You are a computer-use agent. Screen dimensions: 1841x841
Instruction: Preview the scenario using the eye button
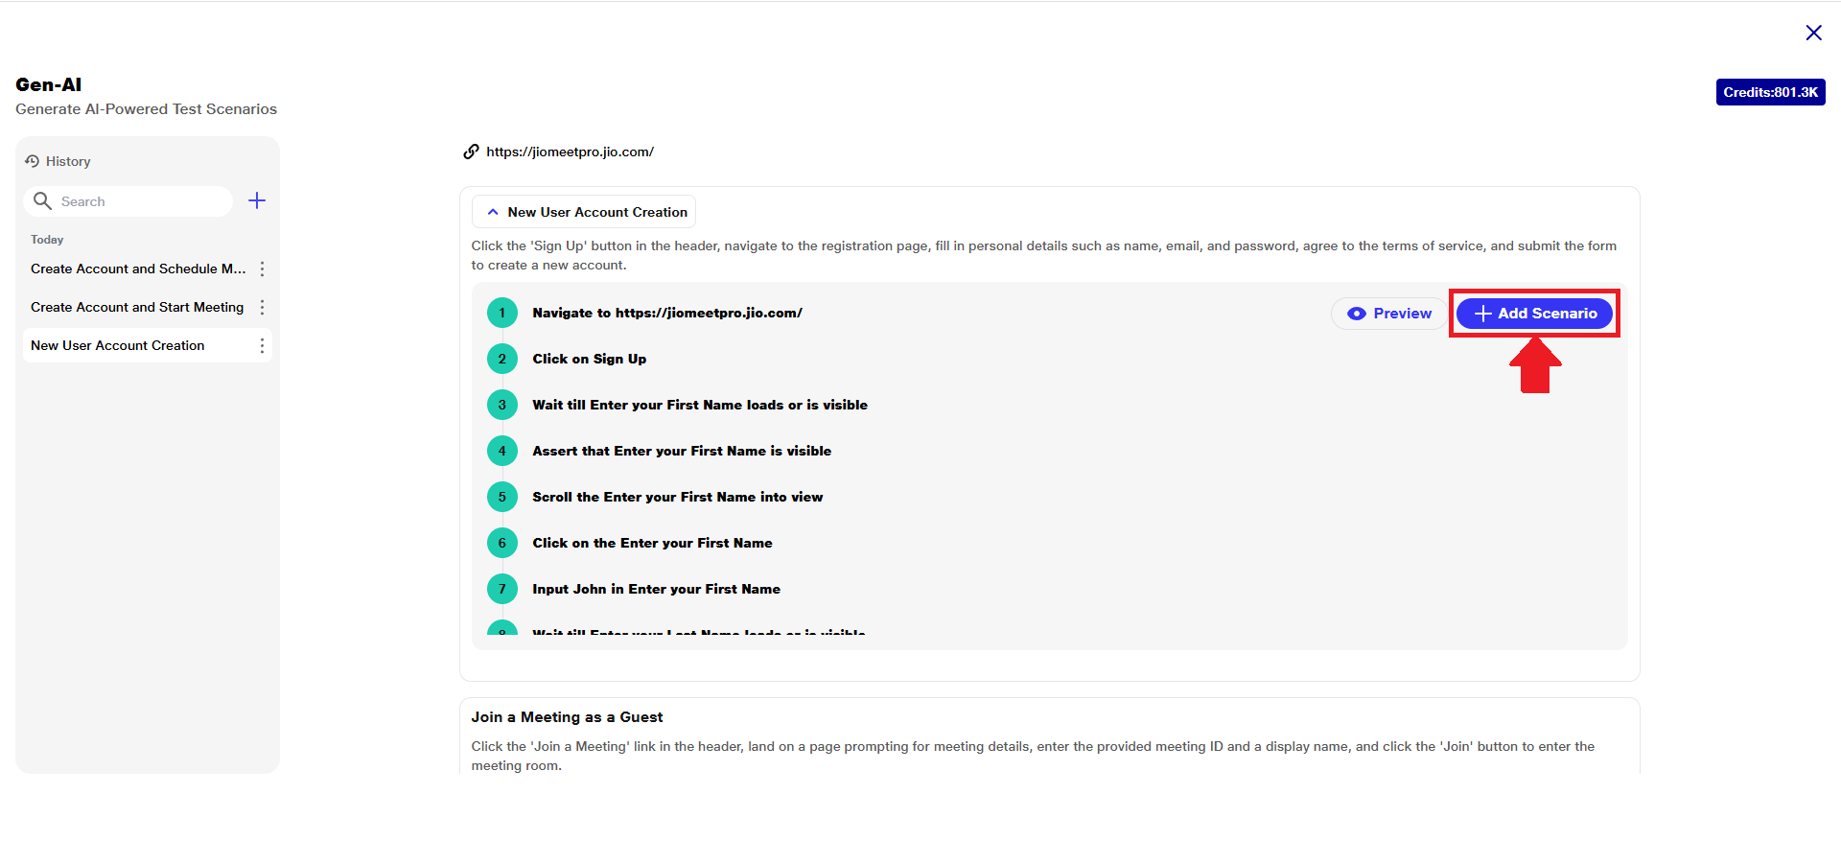[1388, 314]
